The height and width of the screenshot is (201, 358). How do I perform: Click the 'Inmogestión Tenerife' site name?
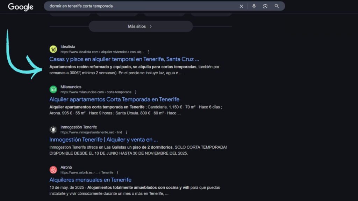coord(79,127)
